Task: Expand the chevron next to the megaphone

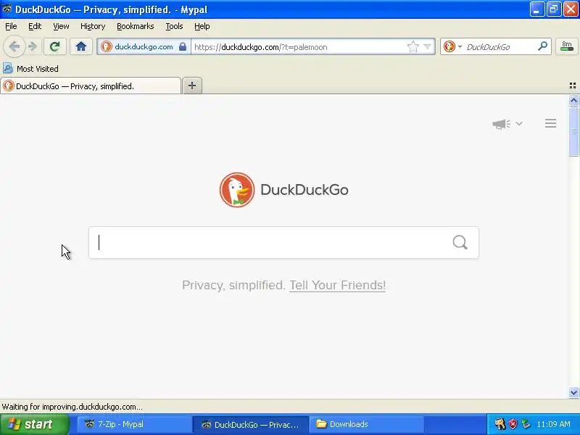Action: pos(519,123)
